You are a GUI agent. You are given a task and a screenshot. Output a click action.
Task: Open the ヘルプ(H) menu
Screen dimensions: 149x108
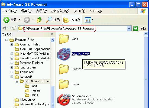tap(96, 11)
